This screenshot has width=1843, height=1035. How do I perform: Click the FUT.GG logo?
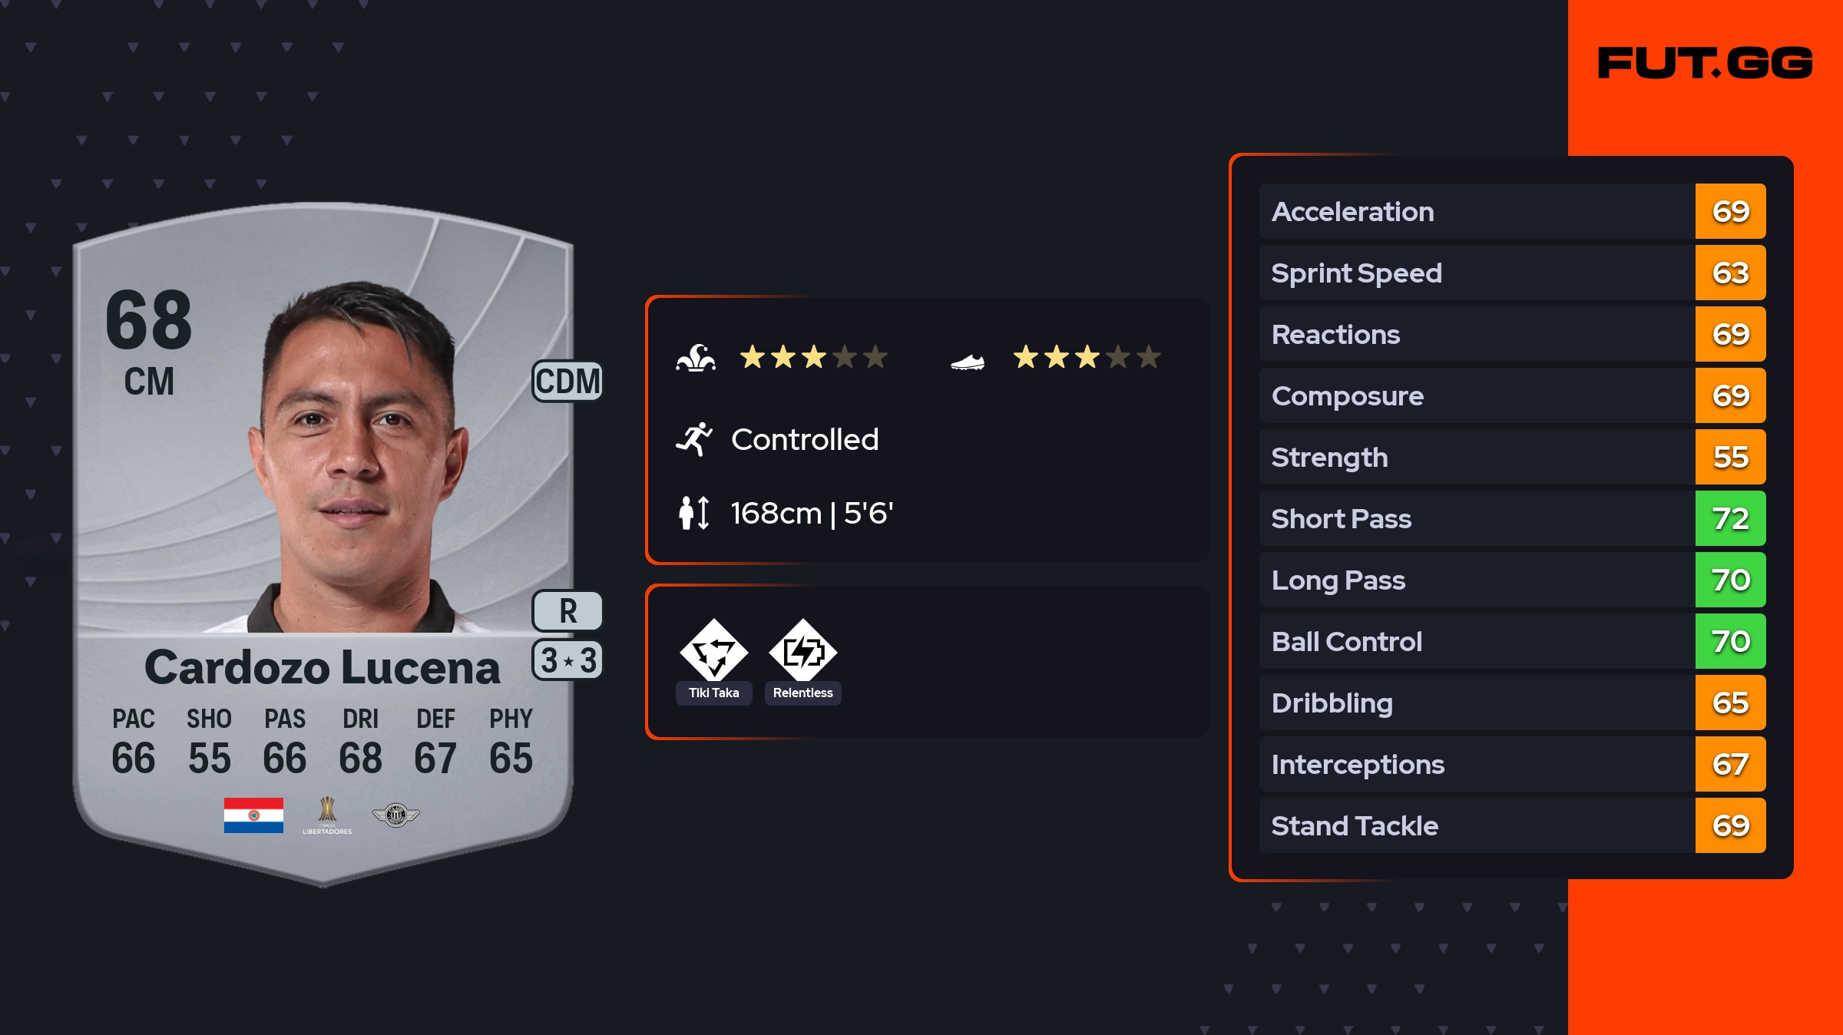(x=1704, y=63)
